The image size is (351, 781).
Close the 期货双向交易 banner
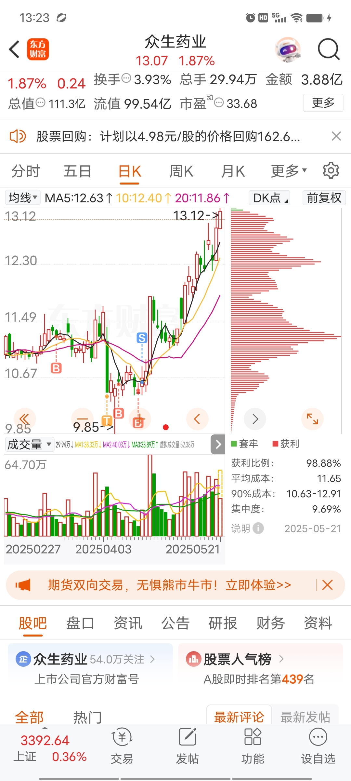tap(327, 585)
